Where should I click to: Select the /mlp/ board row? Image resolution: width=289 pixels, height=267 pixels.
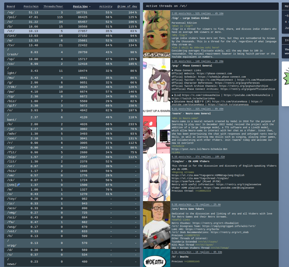click(72, 157)
